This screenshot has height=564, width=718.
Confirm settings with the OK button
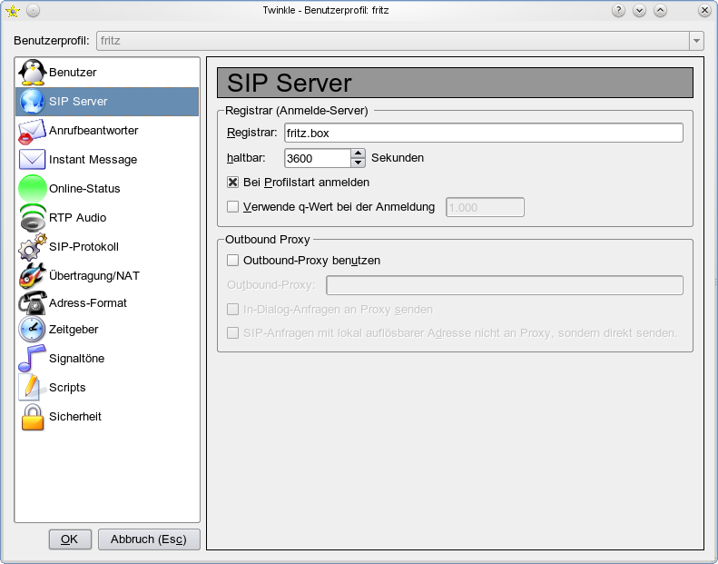pyautogui.click(x=70, y=539)
